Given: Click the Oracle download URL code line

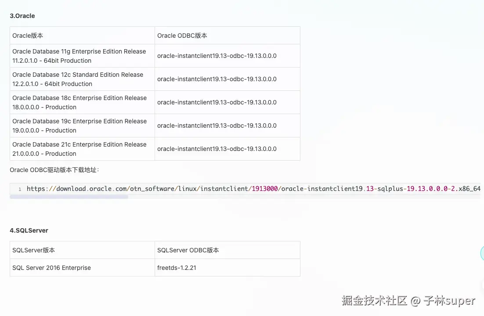Looking at the screenshot, I should (253, 189).
